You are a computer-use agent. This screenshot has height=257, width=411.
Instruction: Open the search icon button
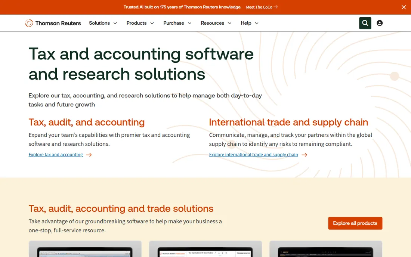365,23
